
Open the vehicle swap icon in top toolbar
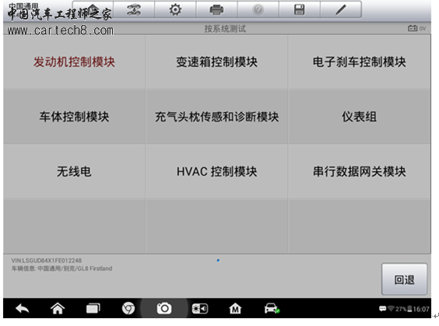[x=134, y=10]
